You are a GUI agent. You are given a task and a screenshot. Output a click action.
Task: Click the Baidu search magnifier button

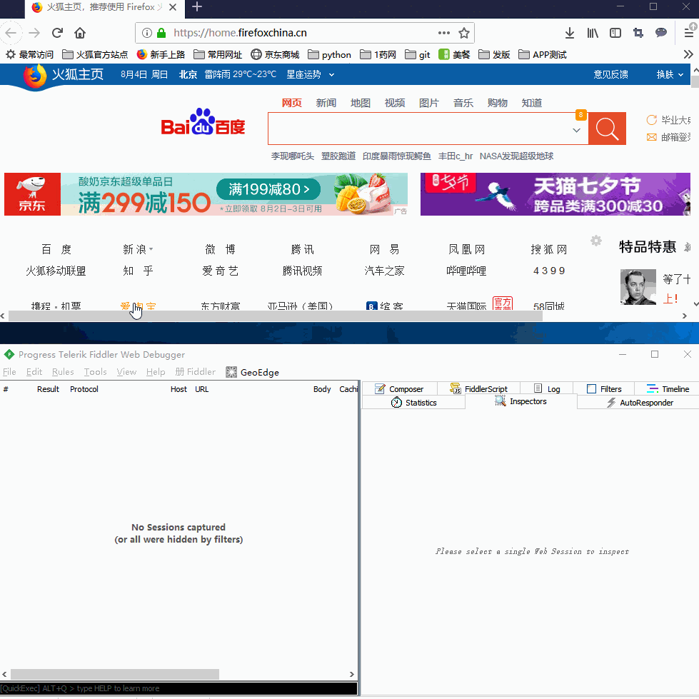pos(607,129)
